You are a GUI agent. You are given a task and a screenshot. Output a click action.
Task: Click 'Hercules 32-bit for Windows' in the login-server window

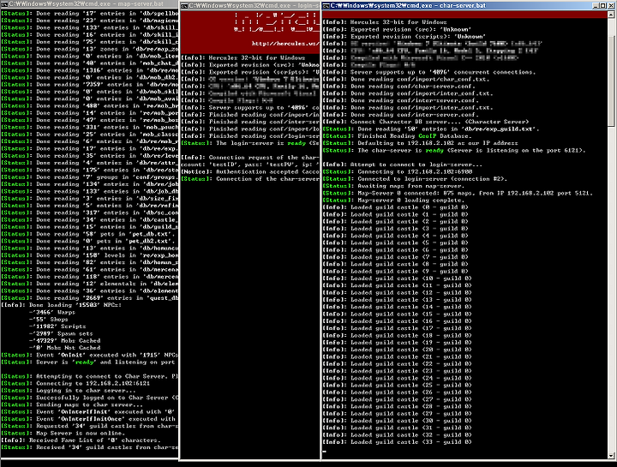[257, 57]
